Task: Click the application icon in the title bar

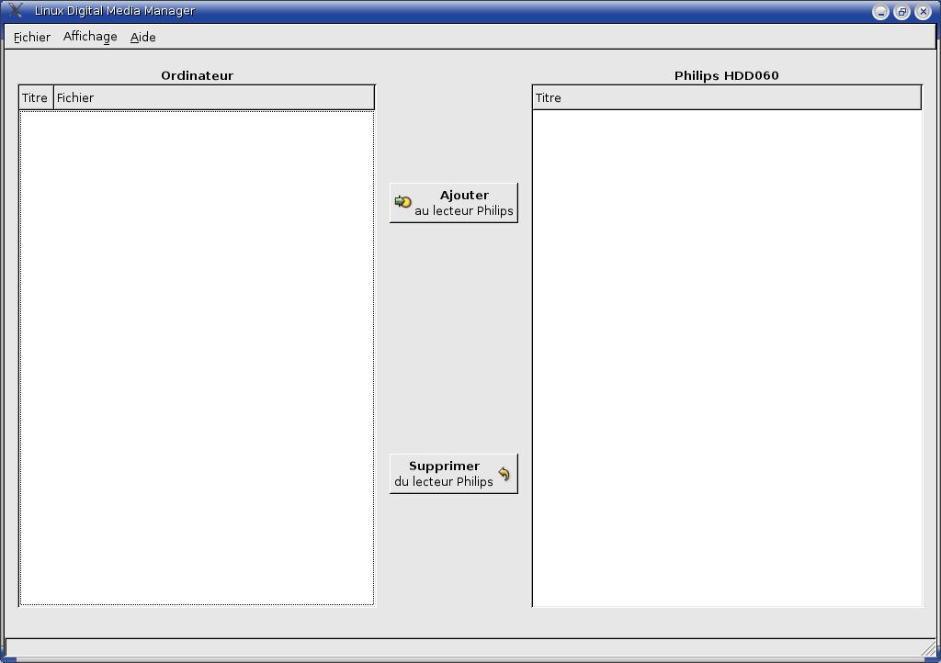Action: point(15,11)
